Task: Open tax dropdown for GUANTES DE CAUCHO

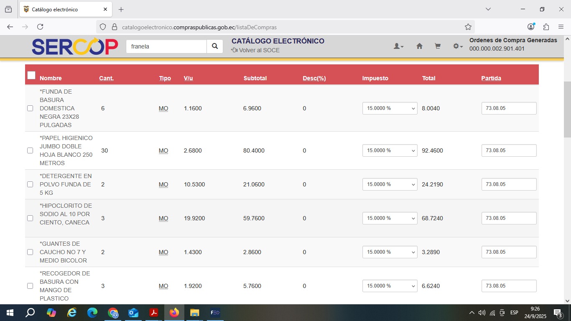Action: (390, 252)
